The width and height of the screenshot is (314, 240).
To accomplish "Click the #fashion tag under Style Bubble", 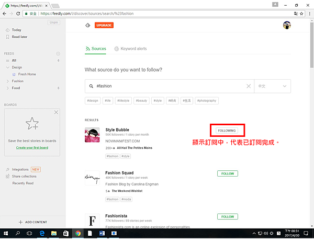I will [x=113, y=156].
